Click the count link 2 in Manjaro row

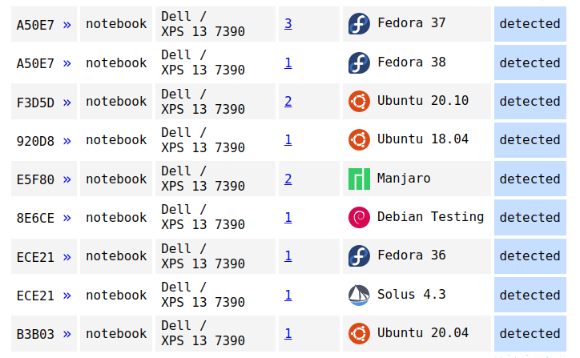(288, 179)
